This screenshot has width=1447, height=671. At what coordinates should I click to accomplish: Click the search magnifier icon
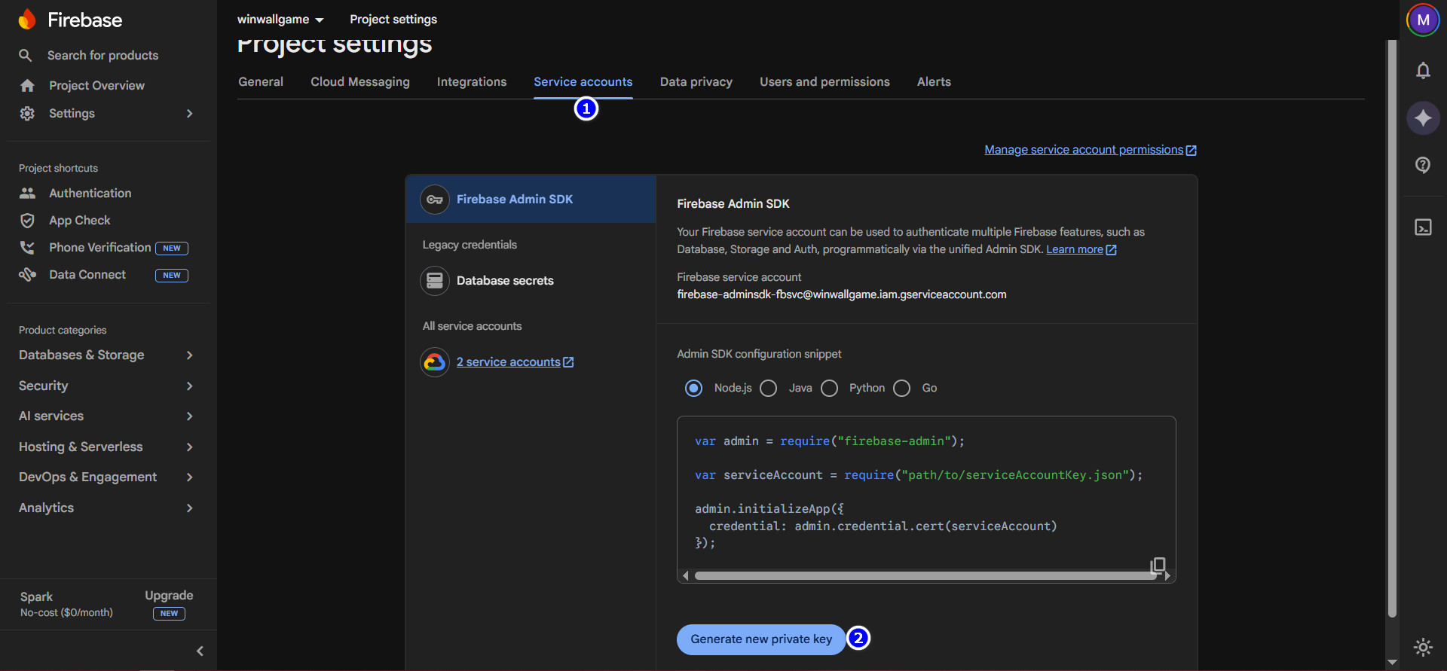(26, 55)
